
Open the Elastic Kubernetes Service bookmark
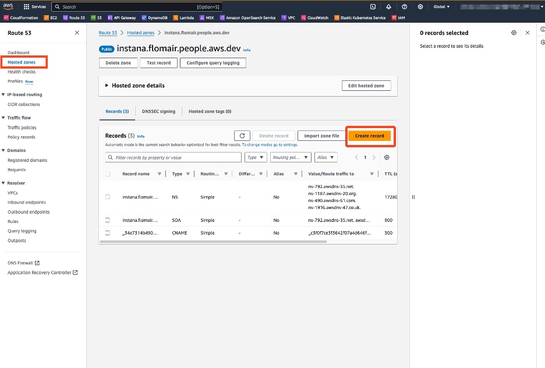click(x=360, y=17)
